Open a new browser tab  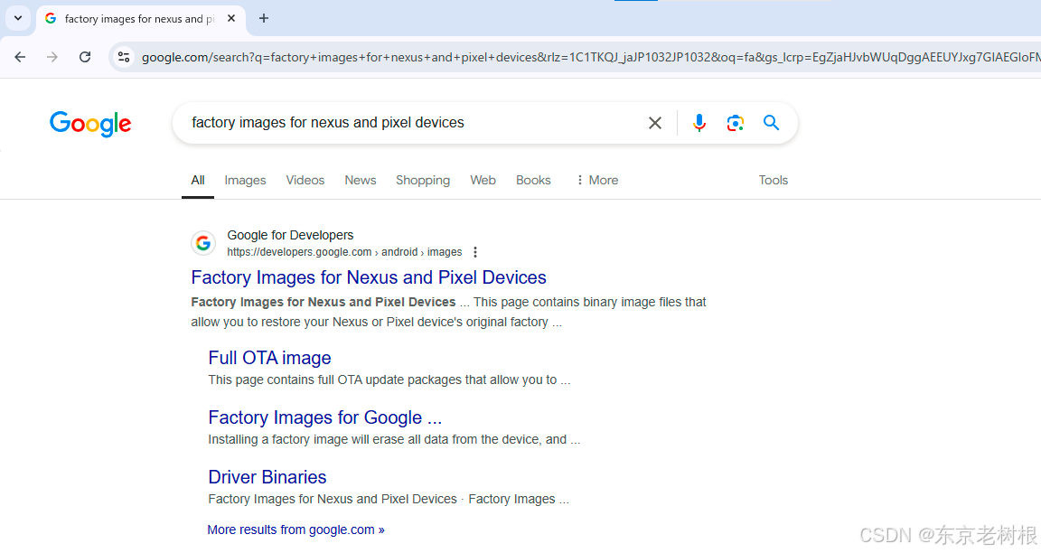[264, 19]
